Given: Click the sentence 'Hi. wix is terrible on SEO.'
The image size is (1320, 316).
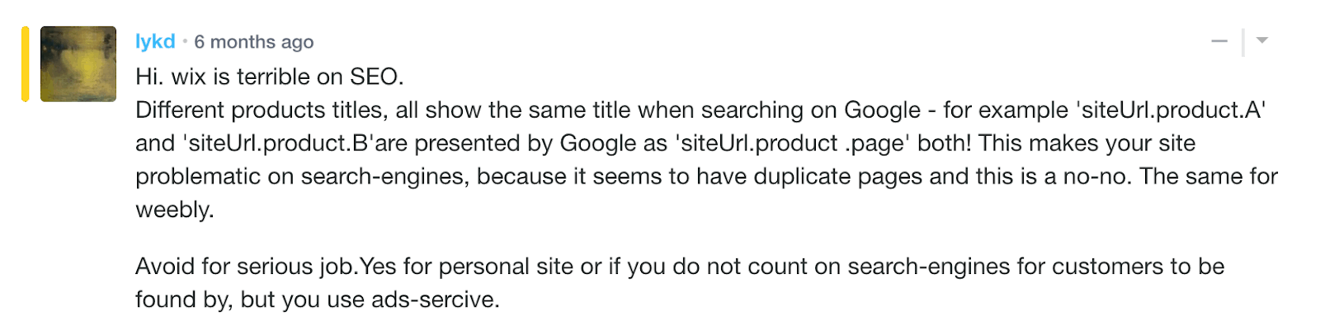Looking at the screenshot, I should coord(270,77).
